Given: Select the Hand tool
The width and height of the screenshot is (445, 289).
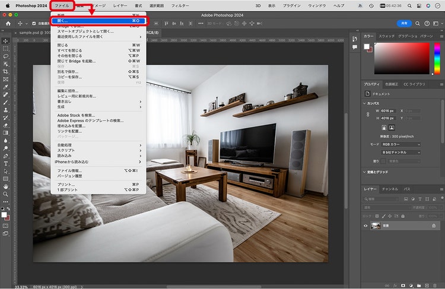Looking at the screenshot, I should click(5, 186).
